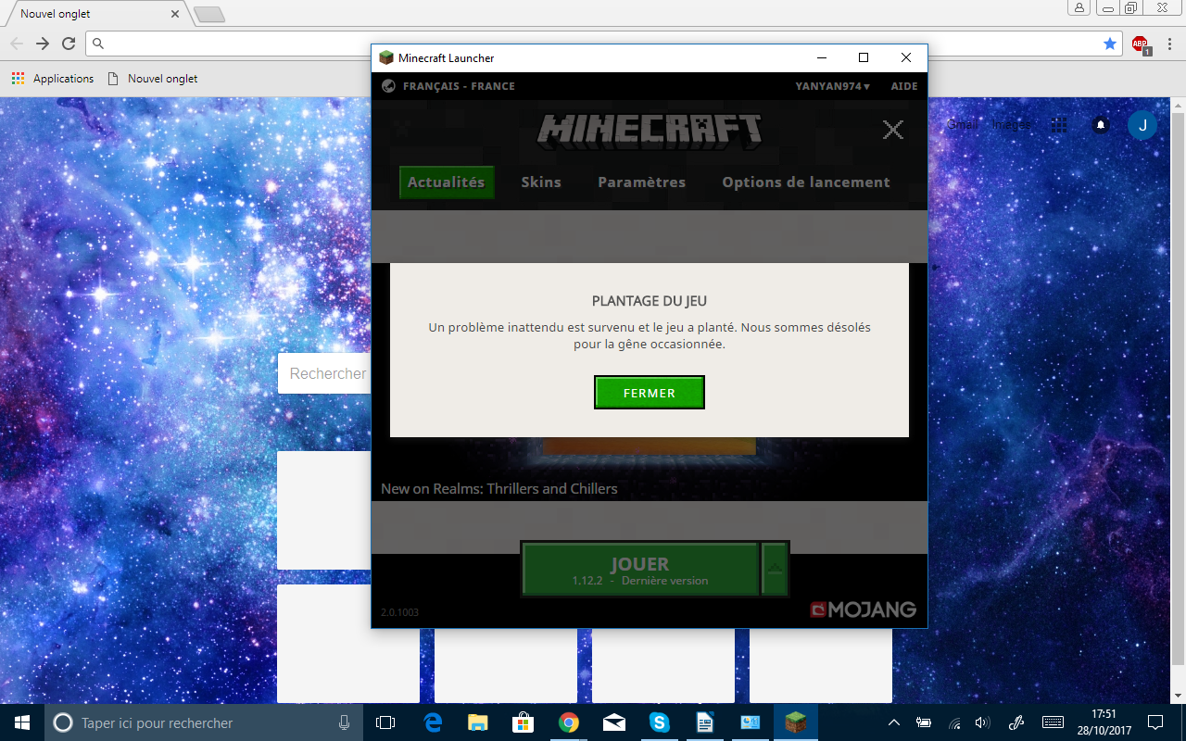The height and width of the screenshot is (741, 1186).
Task: Click the Minecraft logo banner
Action: point(650,131)
